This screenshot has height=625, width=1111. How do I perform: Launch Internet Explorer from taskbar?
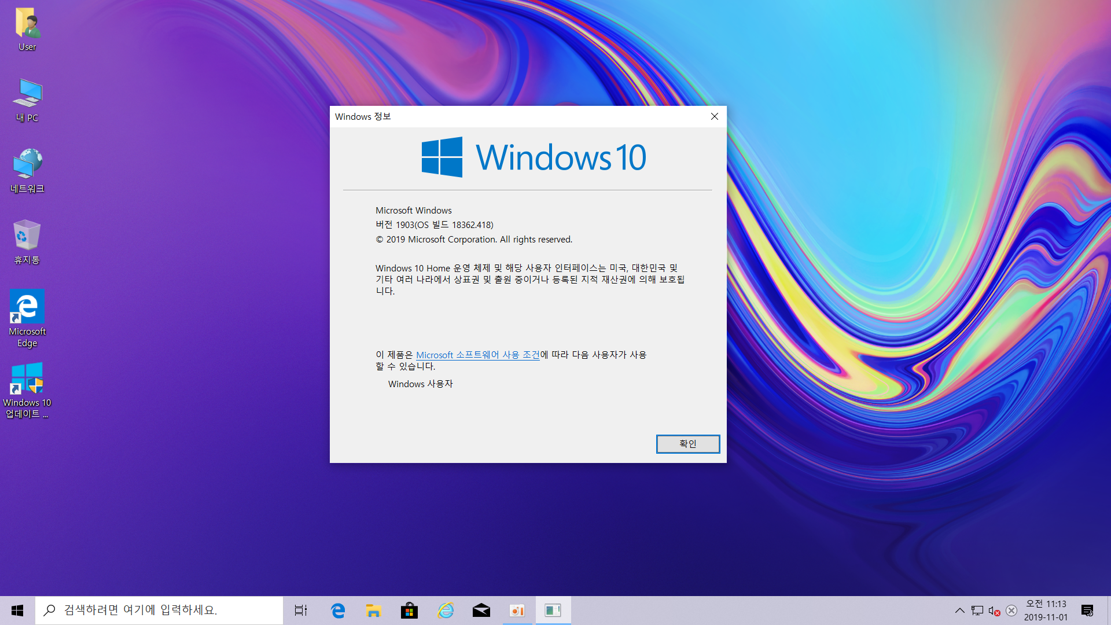pyautogui.click(x=445, y=611)
